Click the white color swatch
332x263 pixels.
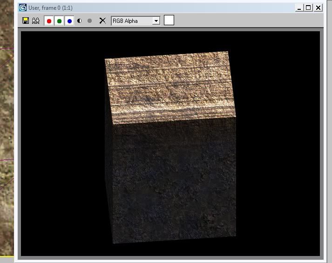click(169, 20)
